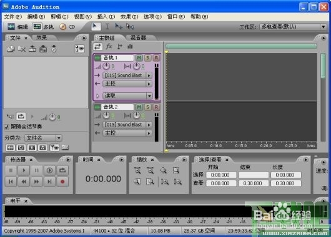Image resolution: width=331 pixels, height=237 pixels.
Task: Expand track 1 automation lanes triangle
Action: point(97,96)
